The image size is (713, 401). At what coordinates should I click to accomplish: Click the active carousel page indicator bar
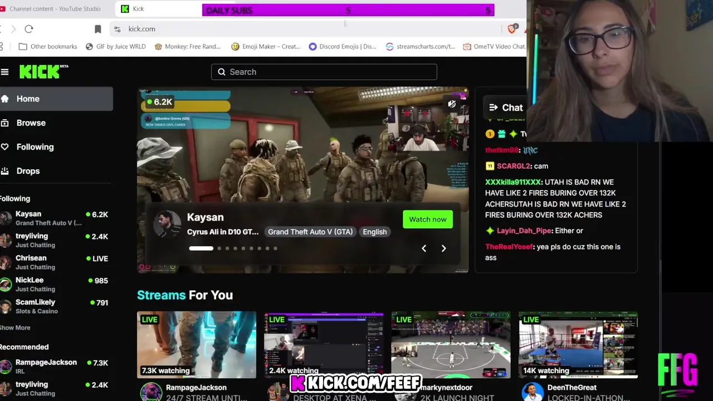201,248
